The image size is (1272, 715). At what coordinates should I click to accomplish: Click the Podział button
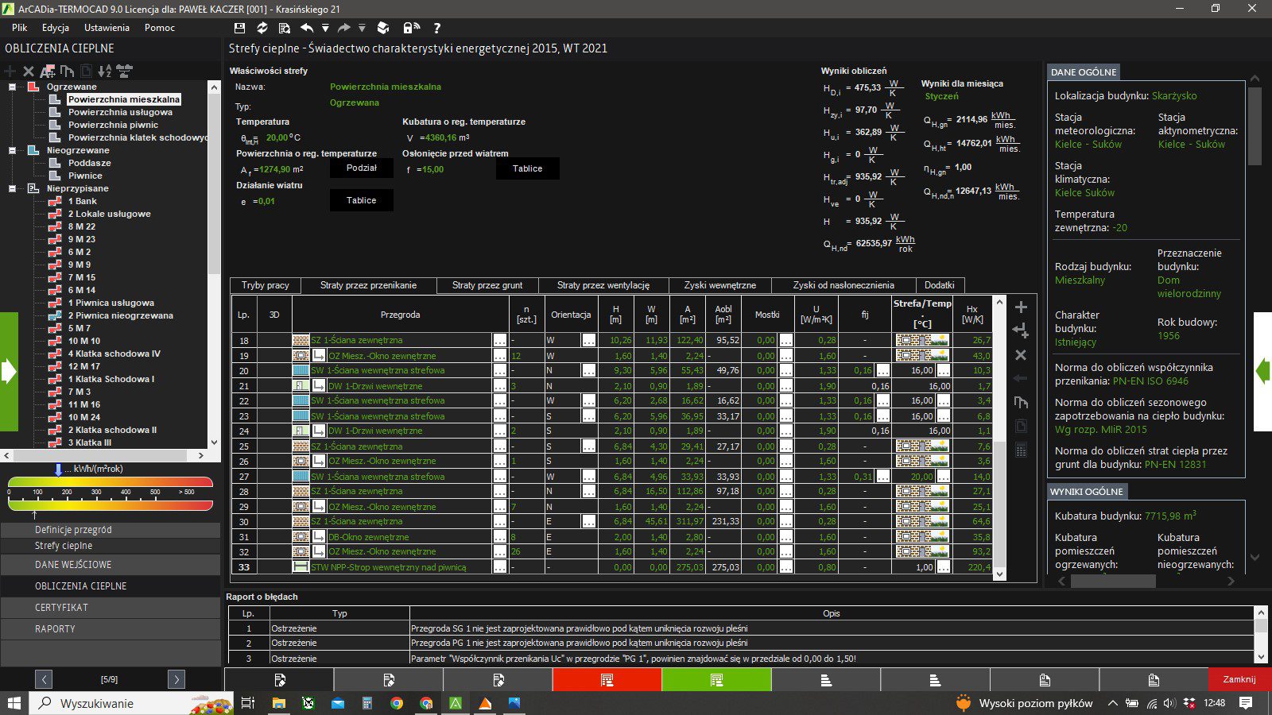pyautogui.click(x=362, y=168)
